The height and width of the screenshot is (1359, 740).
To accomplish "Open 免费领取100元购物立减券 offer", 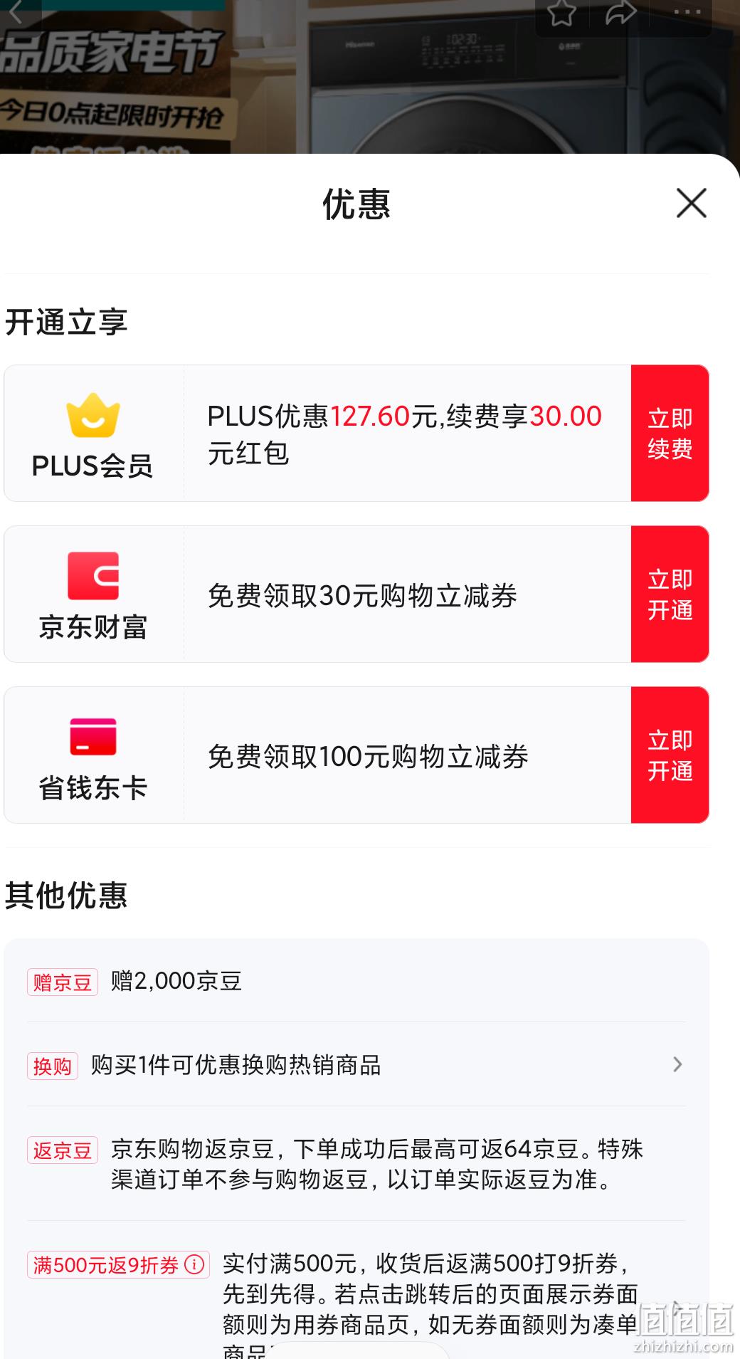I will click(x=368, y=756).
